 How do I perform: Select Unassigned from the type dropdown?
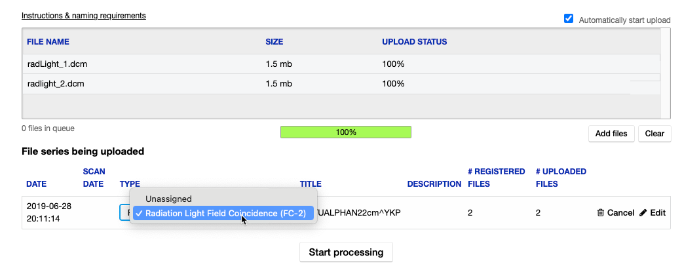pyautogui.click(x=168, y=199)
